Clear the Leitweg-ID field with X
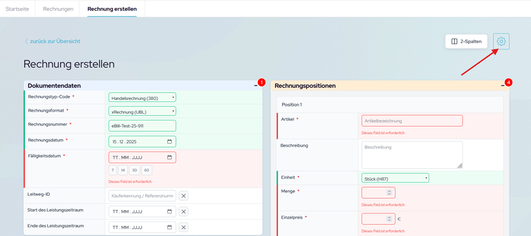Screen dimensions: 531x236 point(184,196)
